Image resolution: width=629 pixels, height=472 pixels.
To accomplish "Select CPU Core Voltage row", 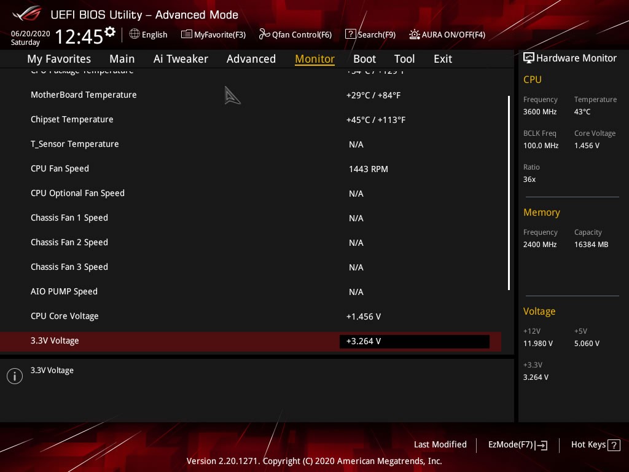I will [251, 317].
